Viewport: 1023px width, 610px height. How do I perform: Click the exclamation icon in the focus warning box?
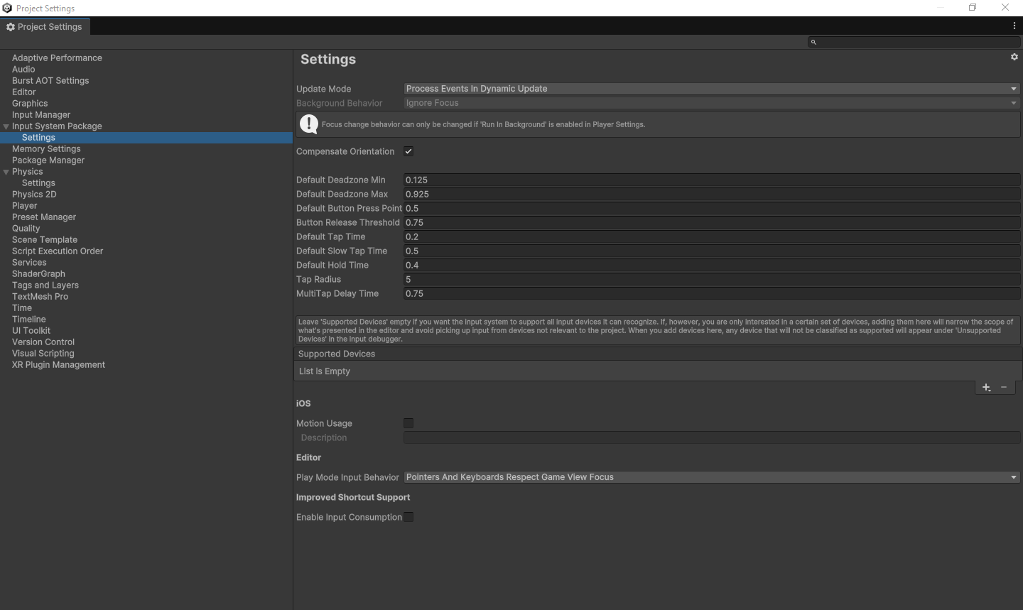pyautogui.click(x=309, y=124)
